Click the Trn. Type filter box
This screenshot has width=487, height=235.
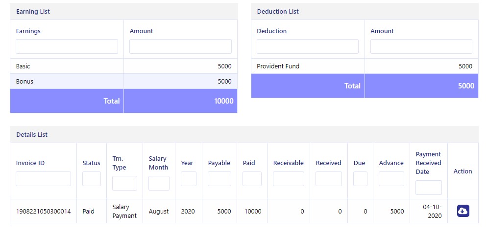(x=124, y=183)
